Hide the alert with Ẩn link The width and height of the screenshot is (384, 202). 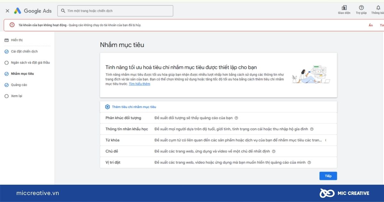(x=371, y=25)
